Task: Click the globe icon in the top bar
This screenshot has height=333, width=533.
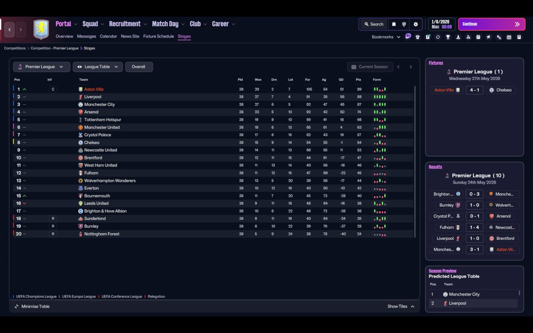Action: (404, 24)
